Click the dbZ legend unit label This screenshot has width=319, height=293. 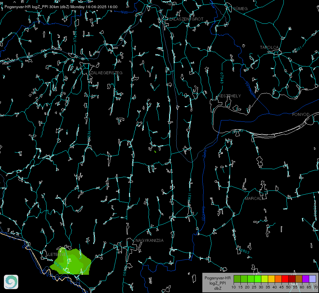pos(217,288)
